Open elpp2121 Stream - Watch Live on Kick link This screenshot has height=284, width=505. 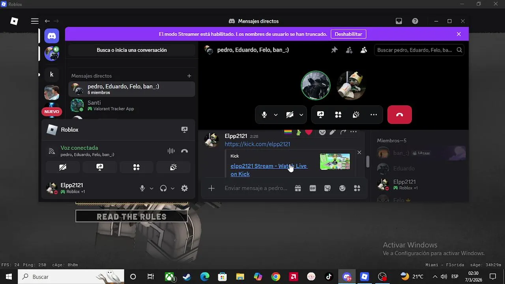(269, 170)
